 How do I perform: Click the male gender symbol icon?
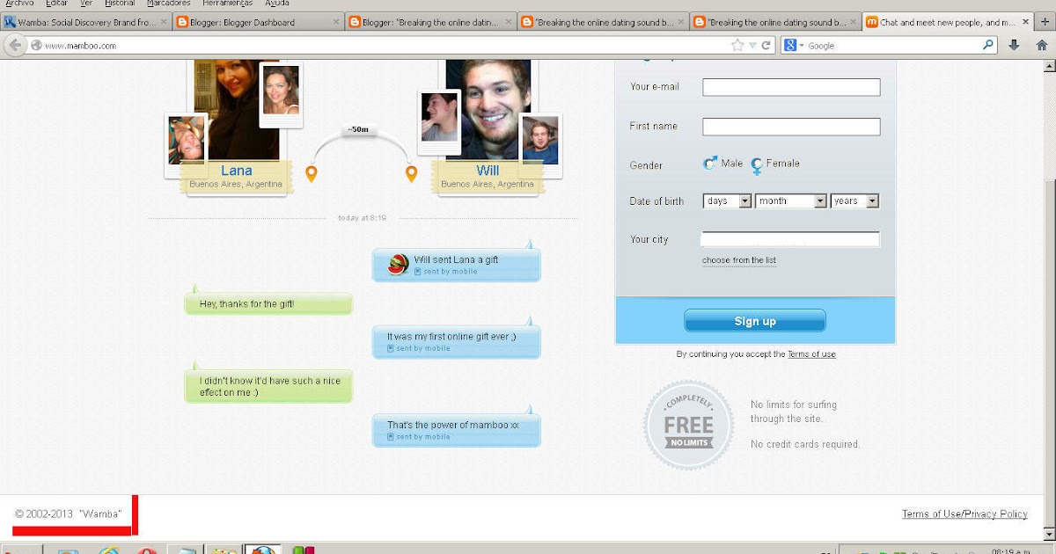(x=710, y=164)
